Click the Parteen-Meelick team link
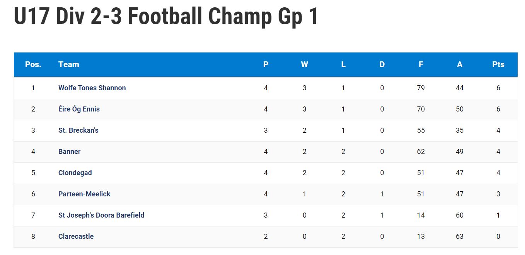 [84, 194]
